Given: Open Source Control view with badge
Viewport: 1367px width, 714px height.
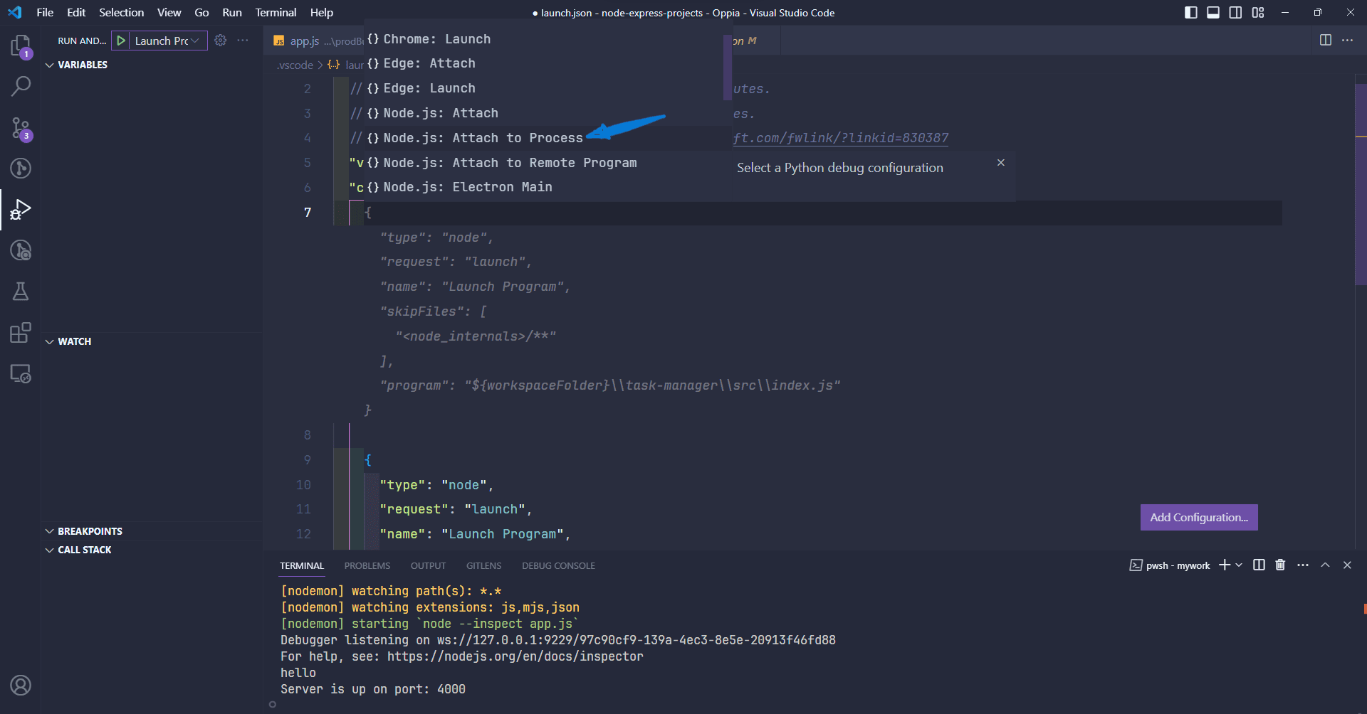Looking at the screenshot, I should coord(20,128).
